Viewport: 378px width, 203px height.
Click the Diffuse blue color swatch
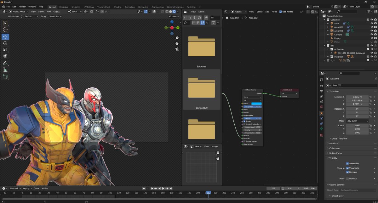click(256, 103)
